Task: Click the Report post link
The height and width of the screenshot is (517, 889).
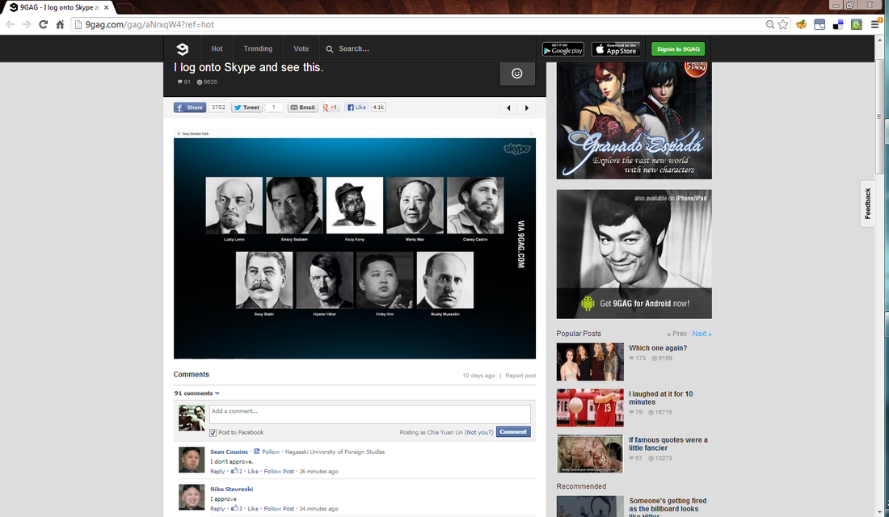Action: 520,376
